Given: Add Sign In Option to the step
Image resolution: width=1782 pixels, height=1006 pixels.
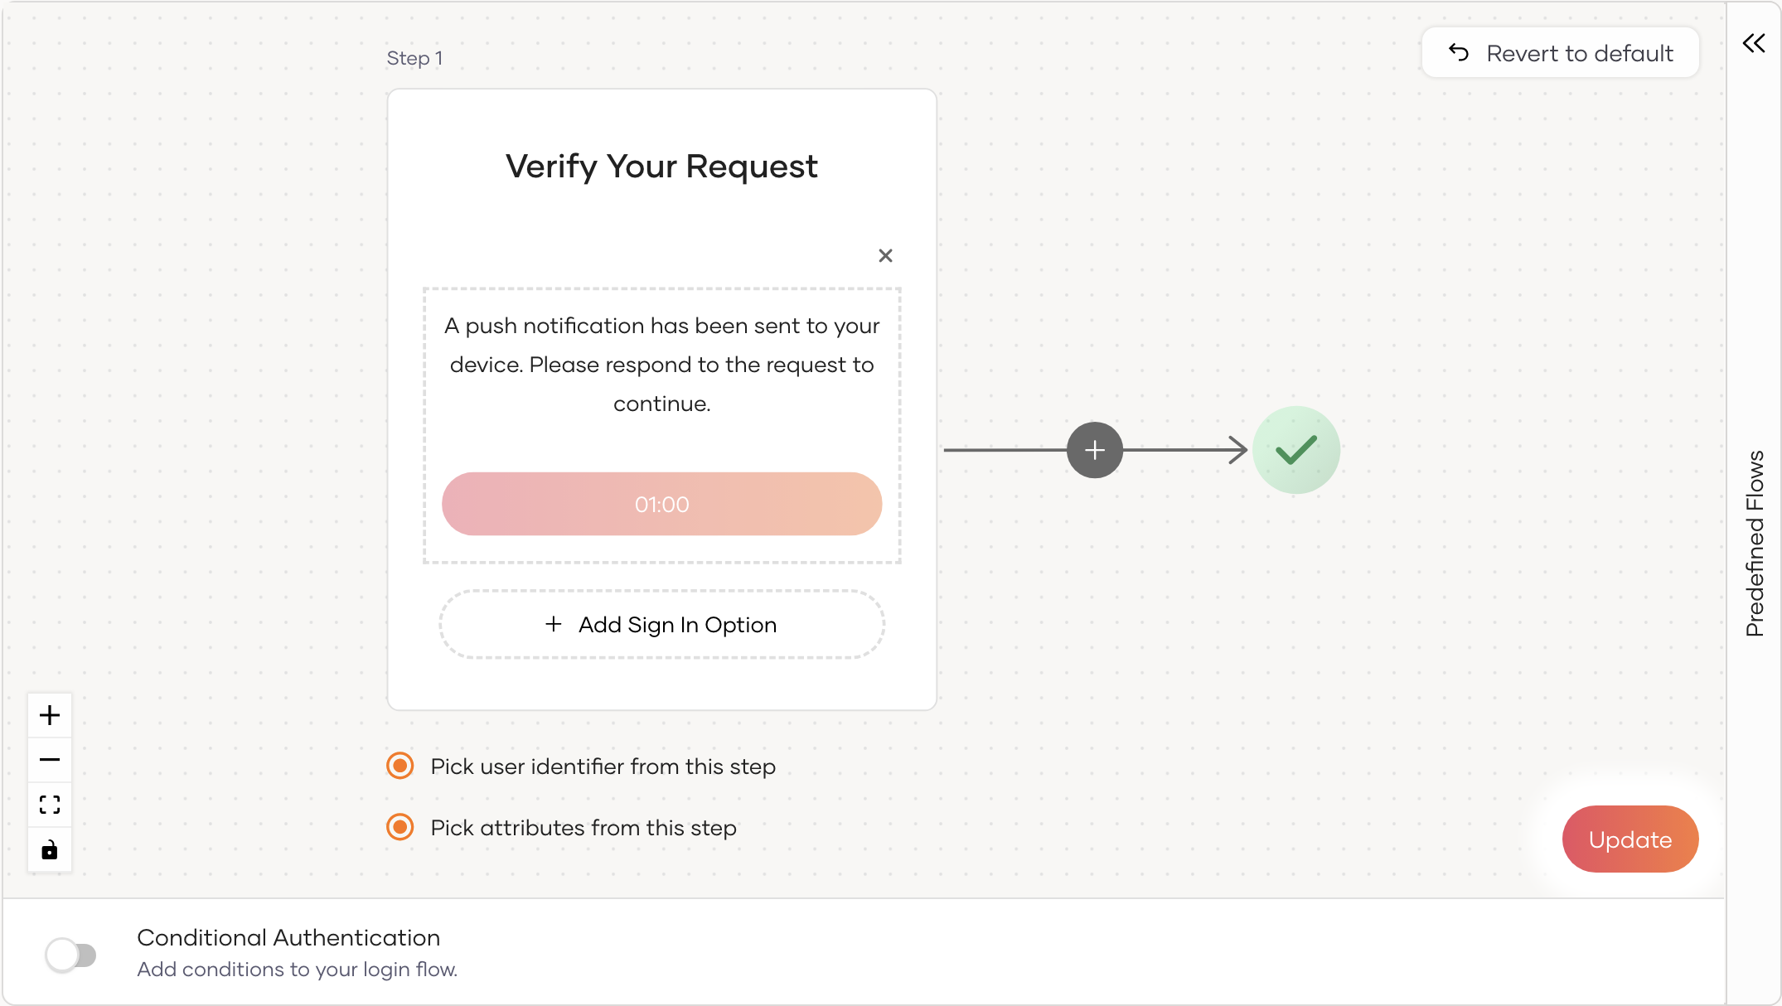Looking at the screenshot, I should 661,624.
